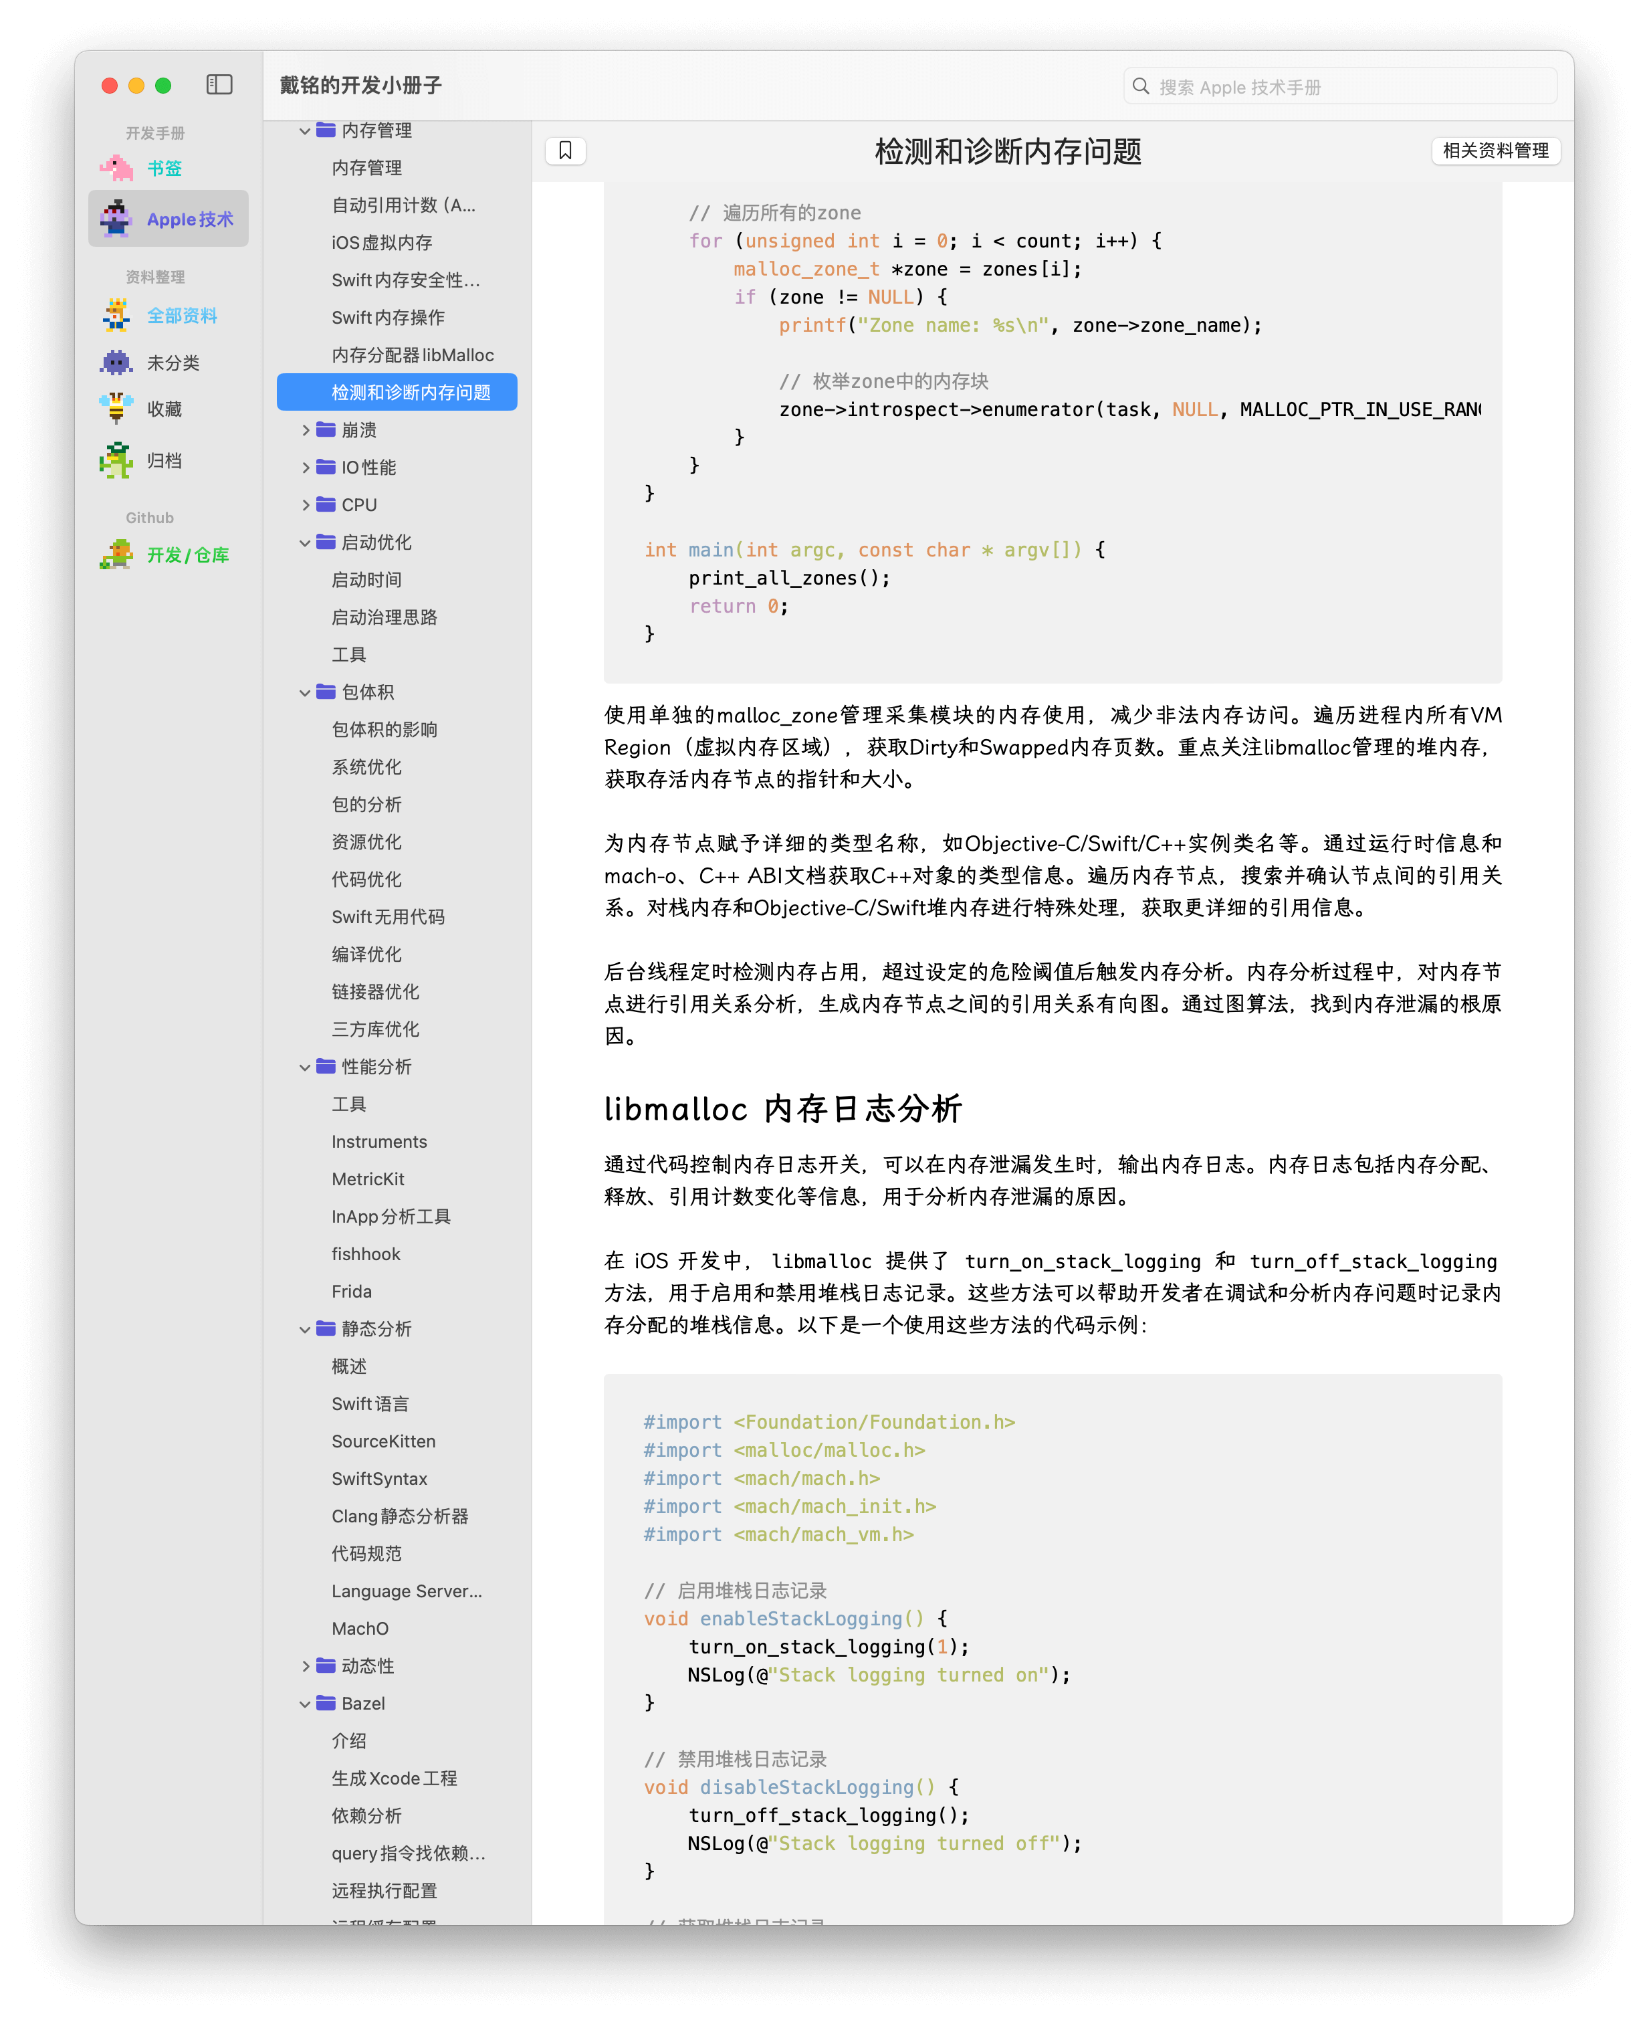1649x2024 pixels.
Task: Expand the 动态性 folder
Action: click(306, 1665)
